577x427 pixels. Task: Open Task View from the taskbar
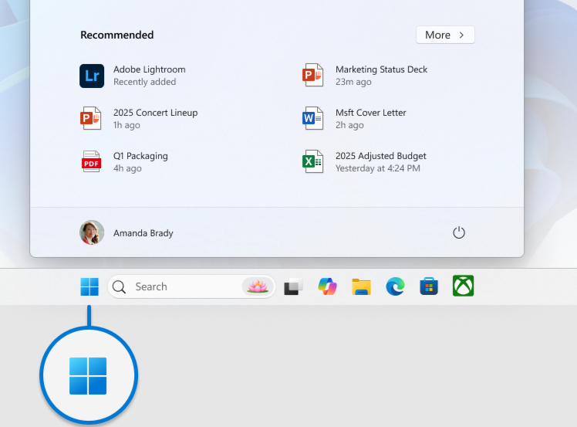click(x=293, y=286)
